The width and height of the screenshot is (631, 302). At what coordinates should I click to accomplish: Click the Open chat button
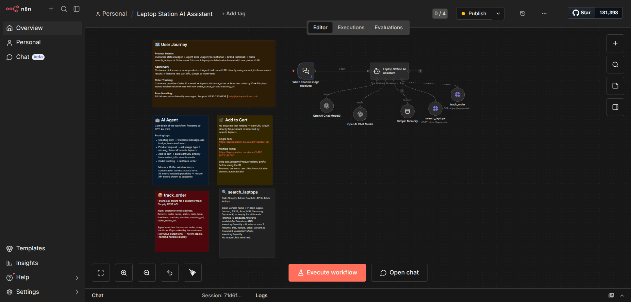[399, 273]
